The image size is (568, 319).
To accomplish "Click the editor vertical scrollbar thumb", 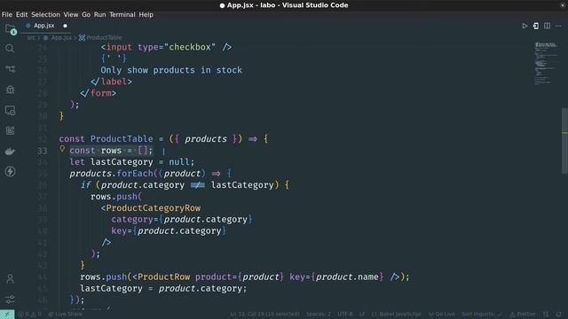I will tap(564, 140).
